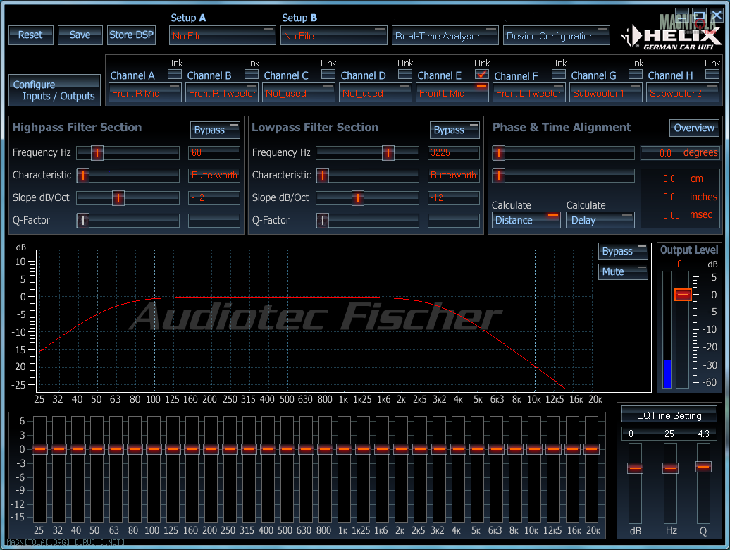Toggle Link checkbox for Channel H
The height and width of the screenshot is (550, 730).
tap(712, 74)
